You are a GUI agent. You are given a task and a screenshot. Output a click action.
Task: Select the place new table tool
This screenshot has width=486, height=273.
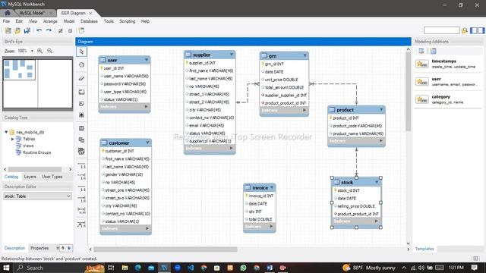coord(81,128)
